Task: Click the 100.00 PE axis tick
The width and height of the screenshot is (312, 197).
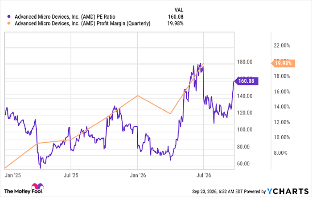Action: click(x=245, y=129)
